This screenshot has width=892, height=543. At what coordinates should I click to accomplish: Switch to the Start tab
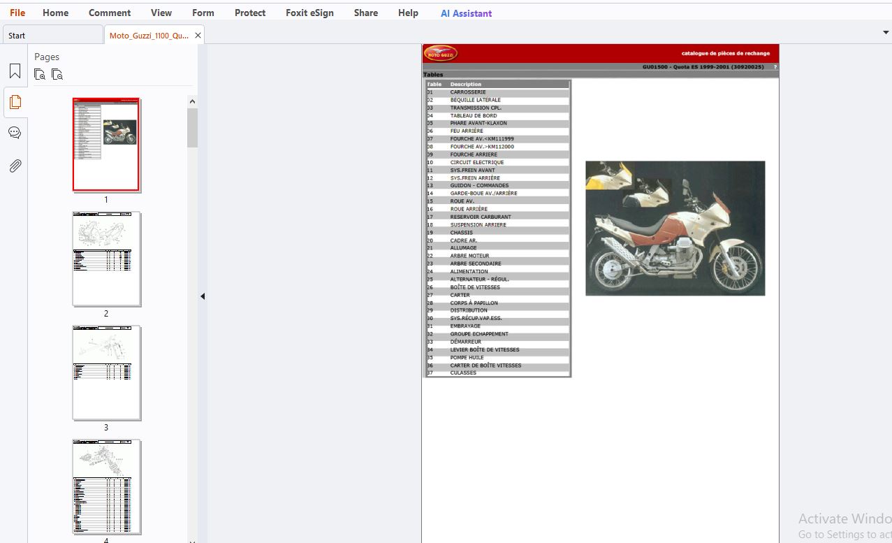tap(52, 35)
